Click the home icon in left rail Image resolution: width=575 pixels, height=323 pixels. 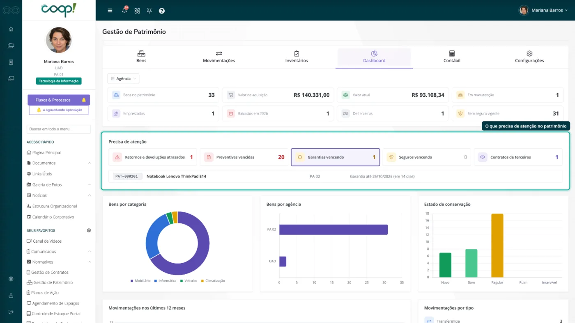11,29
